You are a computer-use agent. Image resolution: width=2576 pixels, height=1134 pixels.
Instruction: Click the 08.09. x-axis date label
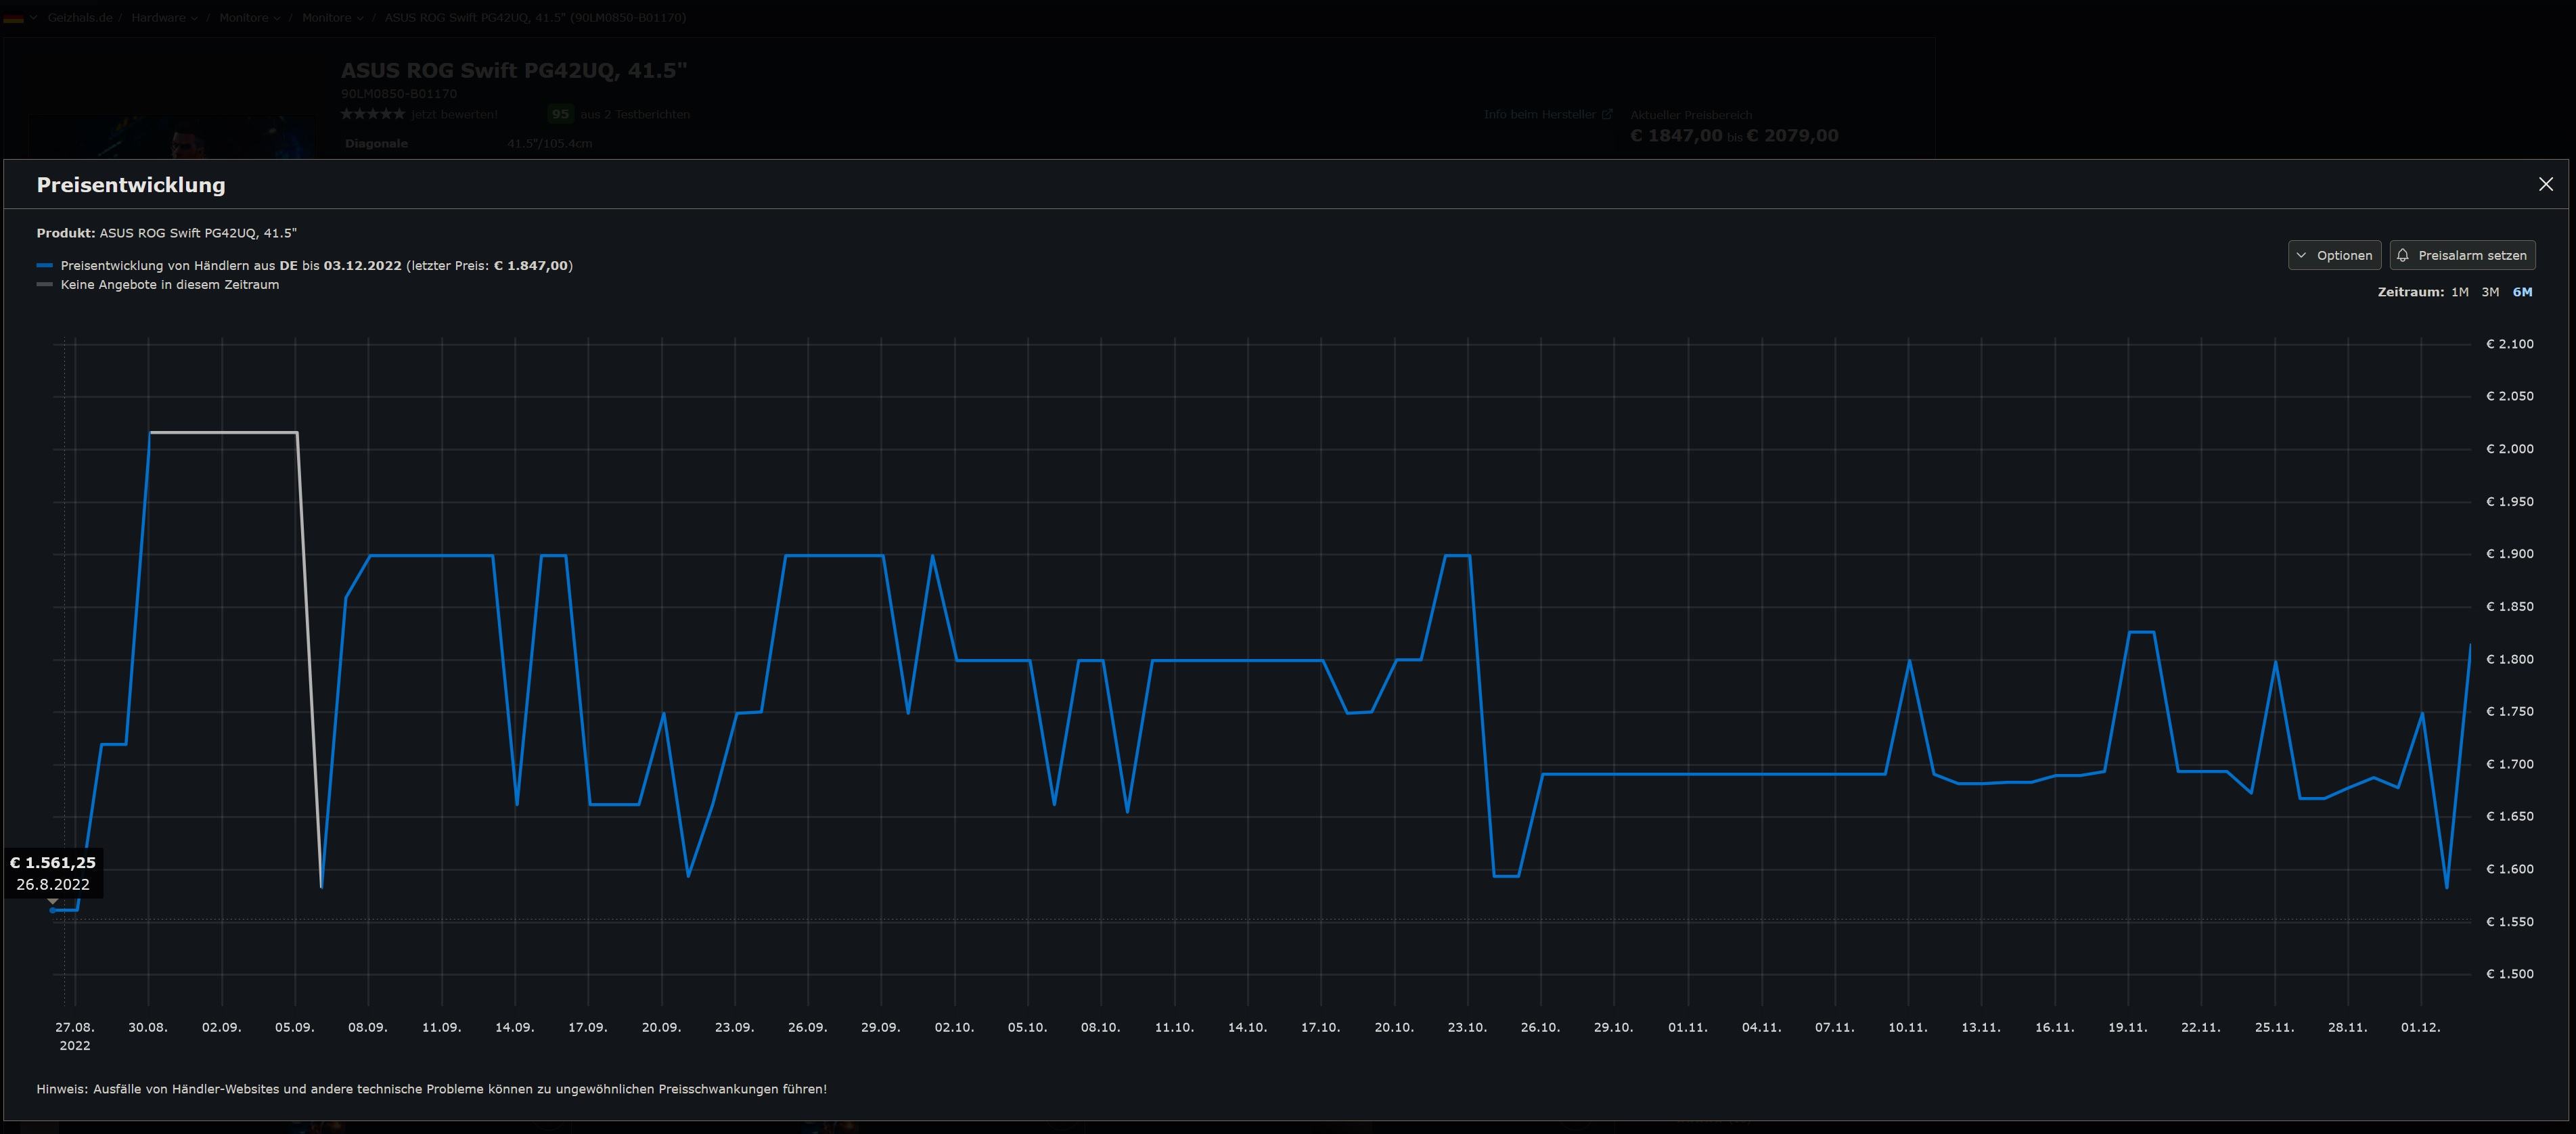coord(368,1028)
